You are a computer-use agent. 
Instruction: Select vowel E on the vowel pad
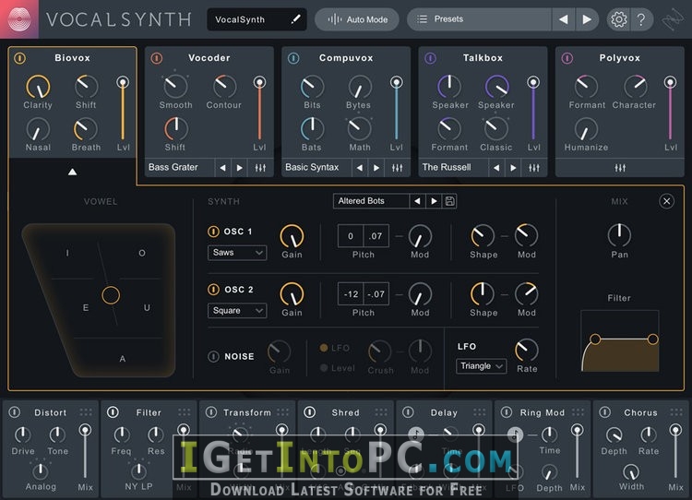(85, 307)
